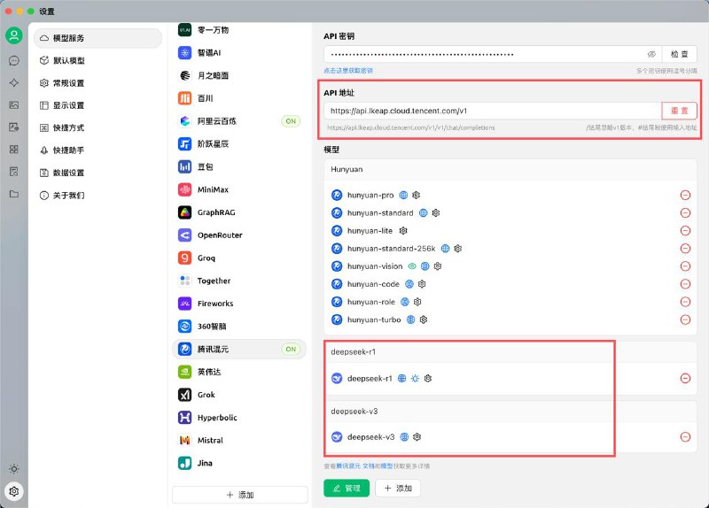This screenshot has width=709, height=508.
Task: Collapse the deepseek-v3 model group header
Action: [510, 412]
